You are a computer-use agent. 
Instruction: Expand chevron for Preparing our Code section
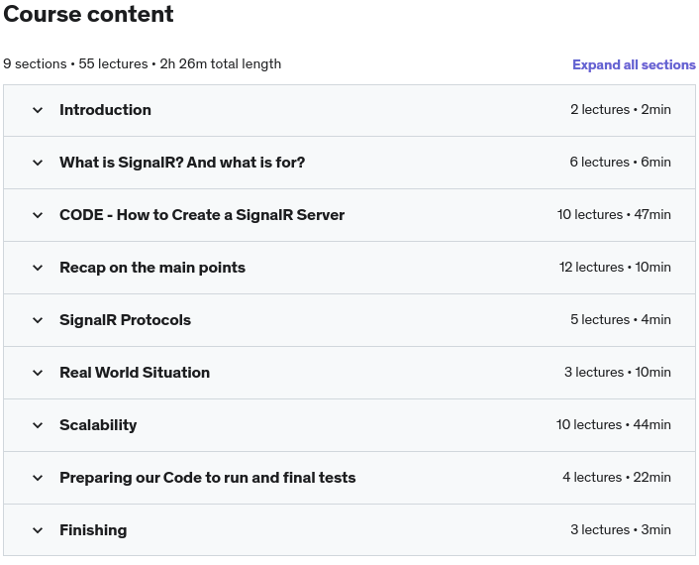[38, 478]
